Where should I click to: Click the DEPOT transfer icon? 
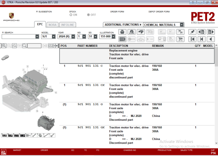[171, 32]
